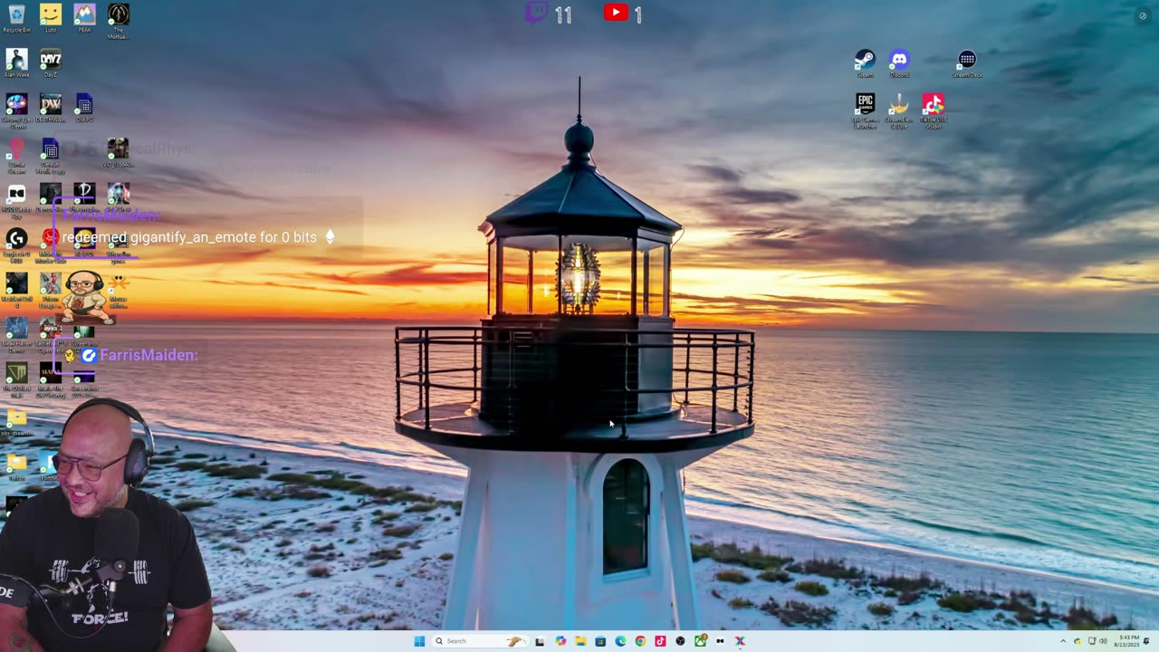
Task: Select the Luto desktop shortcut
Action: pos(51,18)
